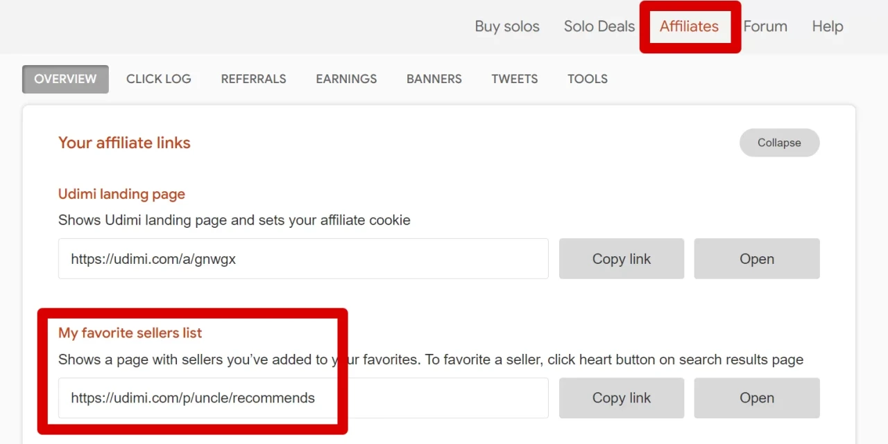Open the favorite sellers list link
The width and height of the screenshot is (888, 444).
coord(756,398)
